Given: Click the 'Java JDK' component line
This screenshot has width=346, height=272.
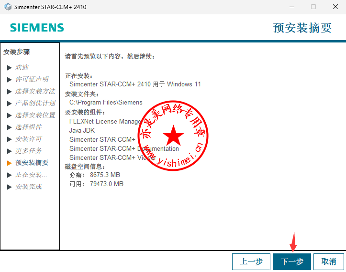Looking at the screenshot, I should pyautogui.click(x=82, y=130).
